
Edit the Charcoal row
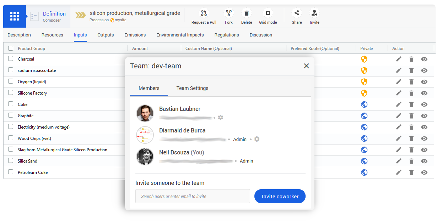click(x=399, y=59)
